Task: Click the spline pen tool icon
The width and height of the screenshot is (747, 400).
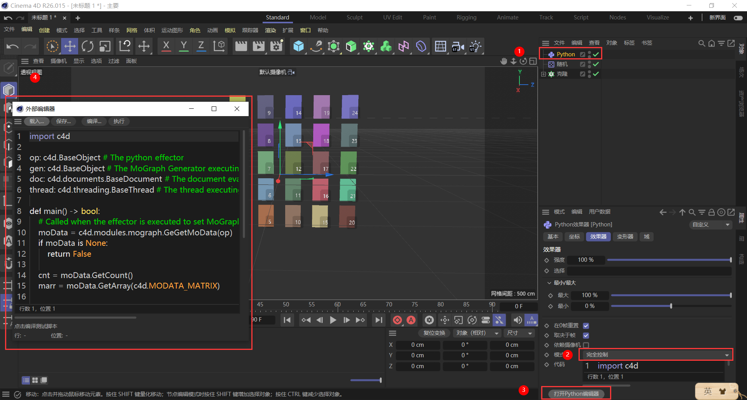Action: (316, 46)
